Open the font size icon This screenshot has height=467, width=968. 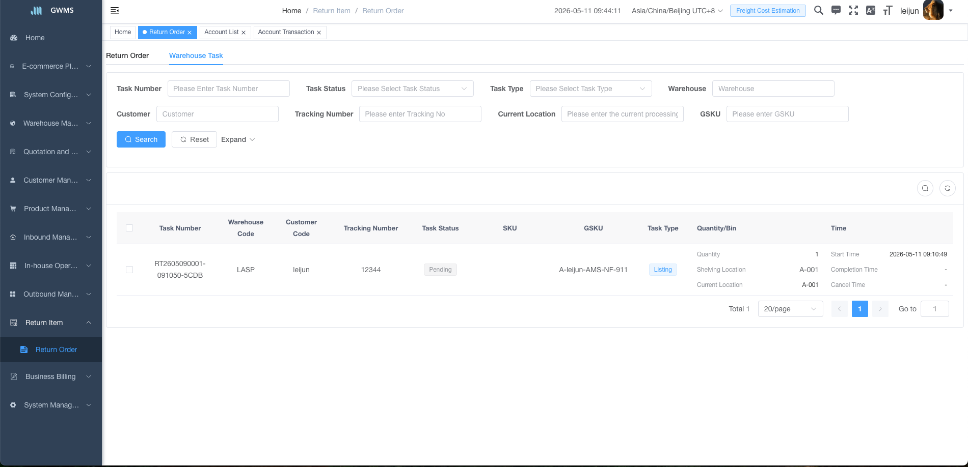coord(888,10)
